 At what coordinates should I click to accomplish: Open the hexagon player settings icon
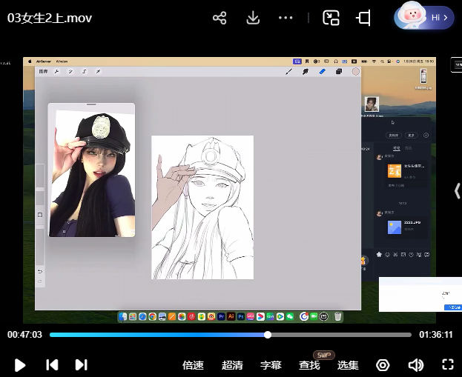point(383,364)
